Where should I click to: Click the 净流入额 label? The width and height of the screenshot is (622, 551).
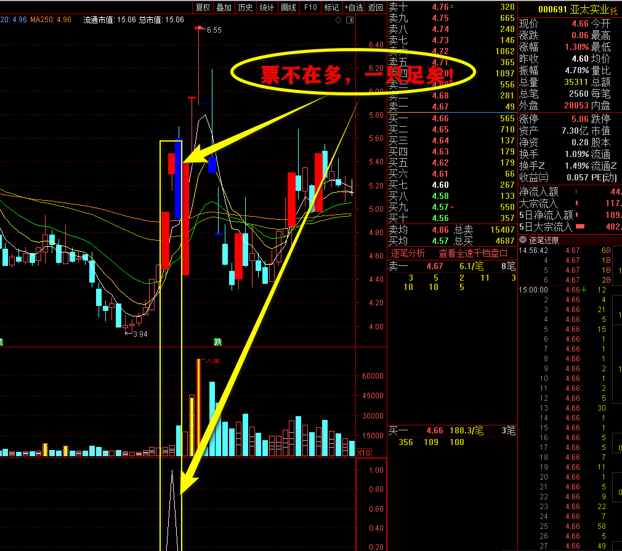point(539,192)
